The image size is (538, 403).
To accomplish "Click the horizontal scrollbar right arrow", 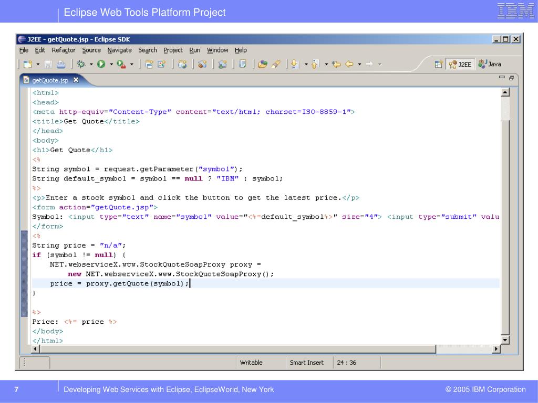I will (496, 349).
